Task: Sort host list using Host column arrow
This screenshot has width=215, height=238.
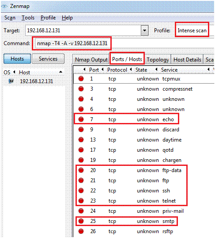Action: tap(60, 72)
